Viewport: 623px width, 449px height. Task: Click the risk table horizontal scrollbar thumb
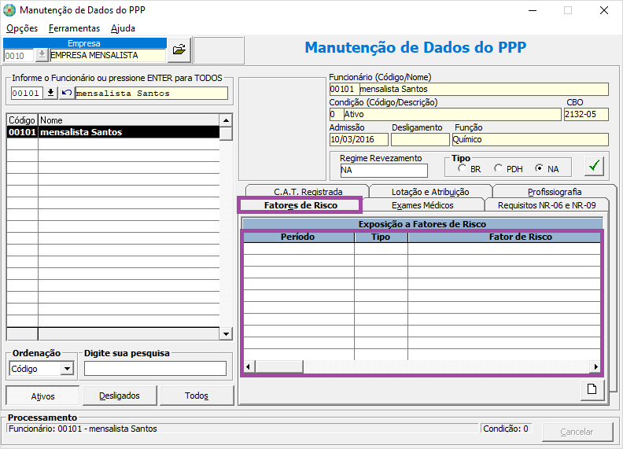pos(279,366)
